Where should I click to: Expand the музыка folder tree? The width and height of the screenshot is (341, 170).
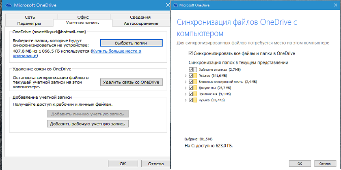pos(186,100)
